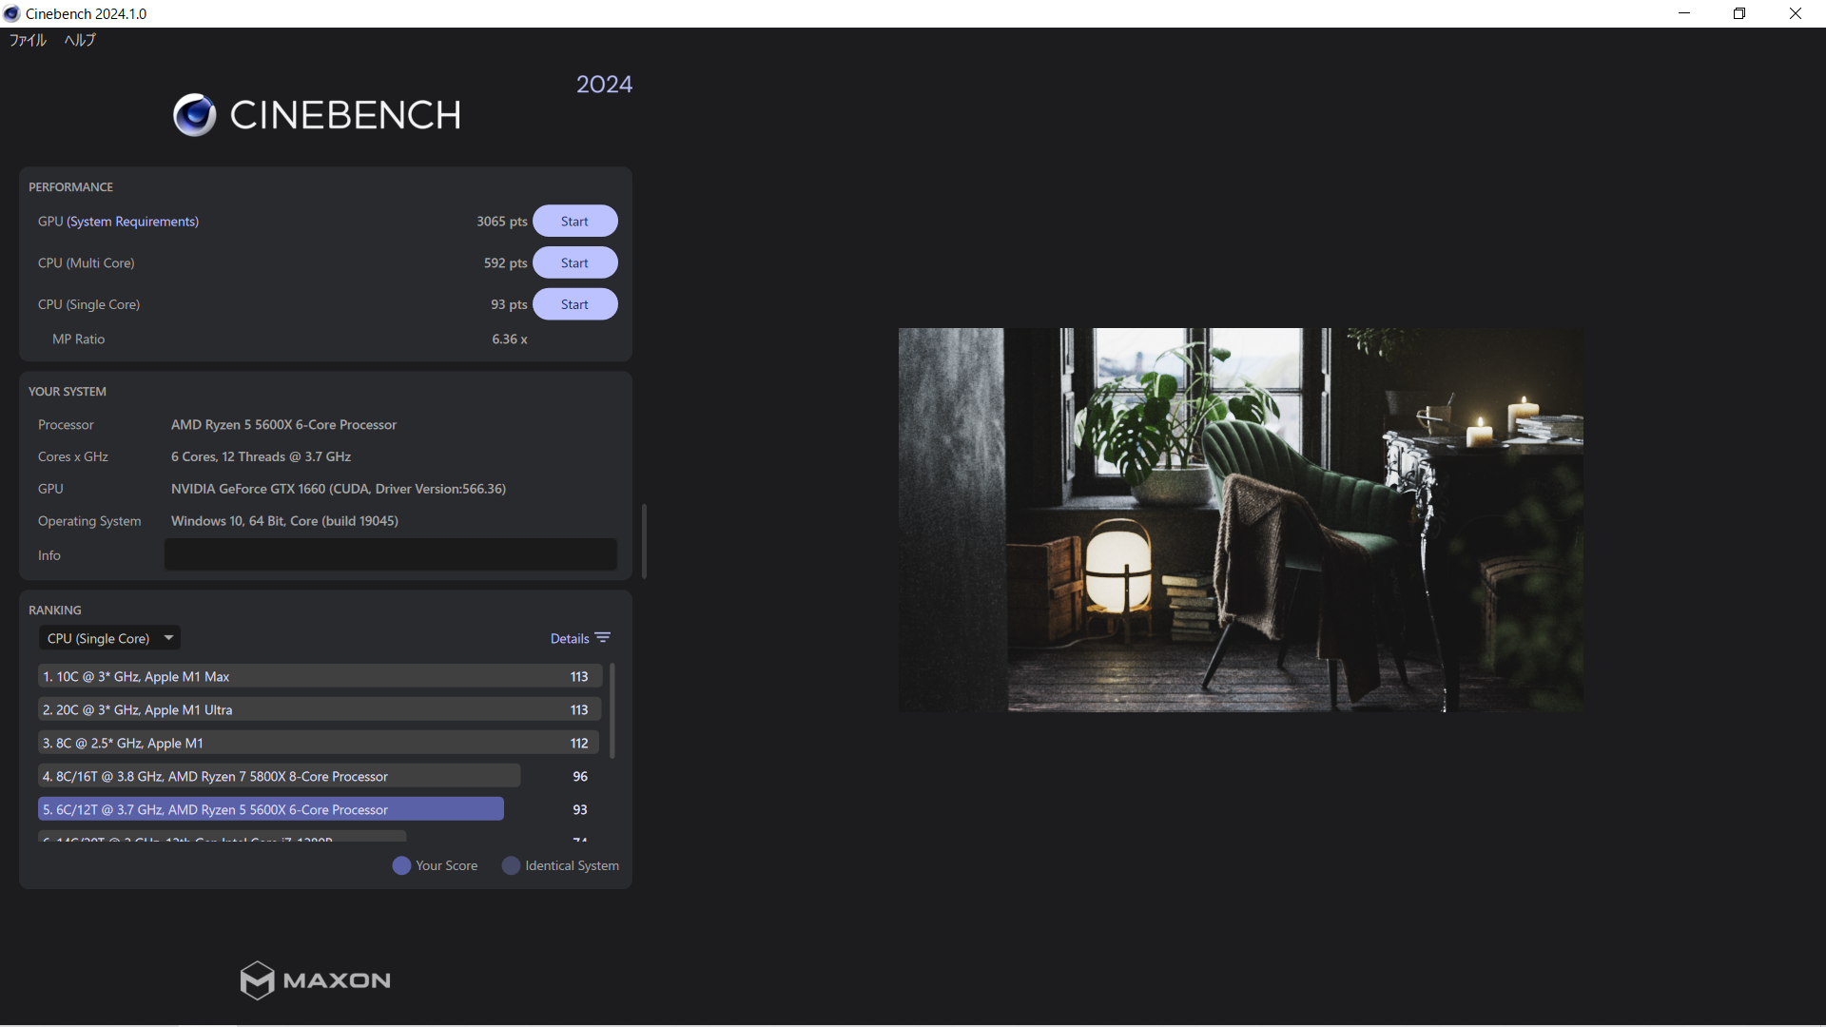The height and width of the screenshot is (1027, 1826).
Task: Click the left panel vertical scrollbar
Action: [644, 541]
